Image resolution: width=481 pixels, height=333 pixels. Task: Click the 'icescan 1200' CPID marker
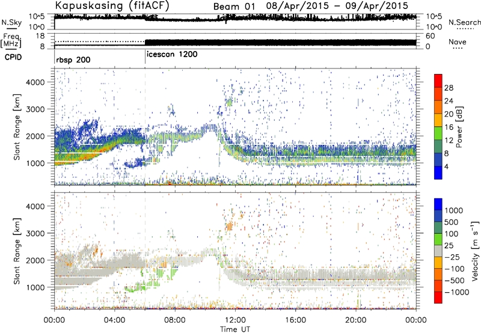[172, 55]
